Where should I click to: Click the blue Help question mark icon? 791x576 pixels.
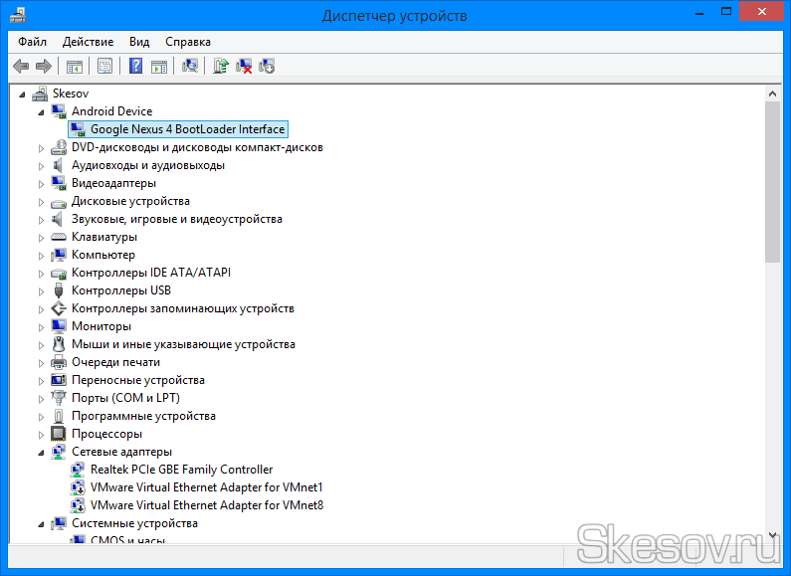coord(136,67)
